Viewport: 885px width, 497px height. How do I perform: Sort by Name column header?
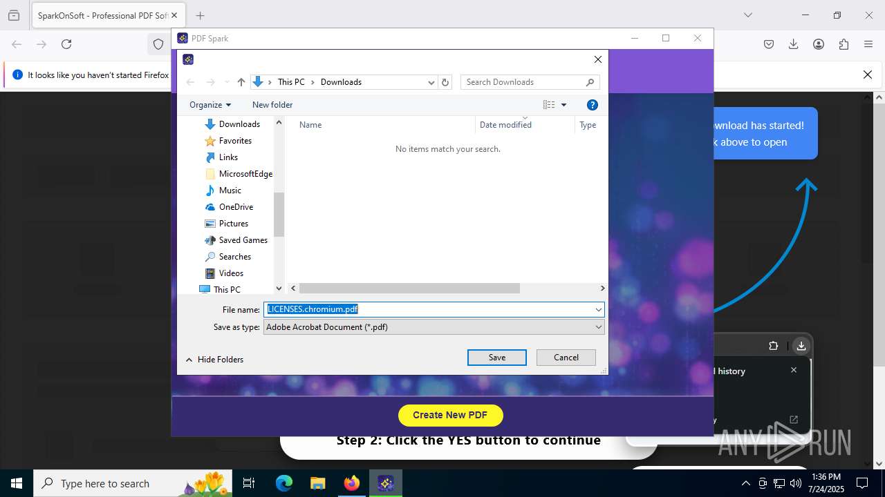pos(310,125)
